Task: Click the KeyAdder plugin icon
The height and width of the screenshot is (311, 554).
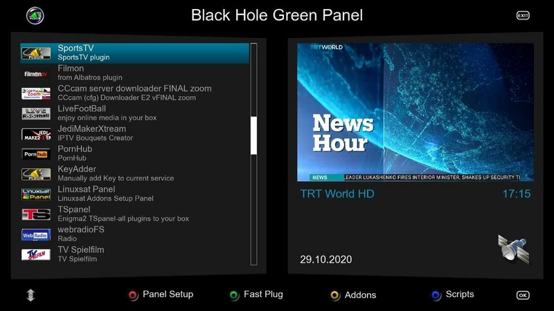Action: click(x=36, y=174)
